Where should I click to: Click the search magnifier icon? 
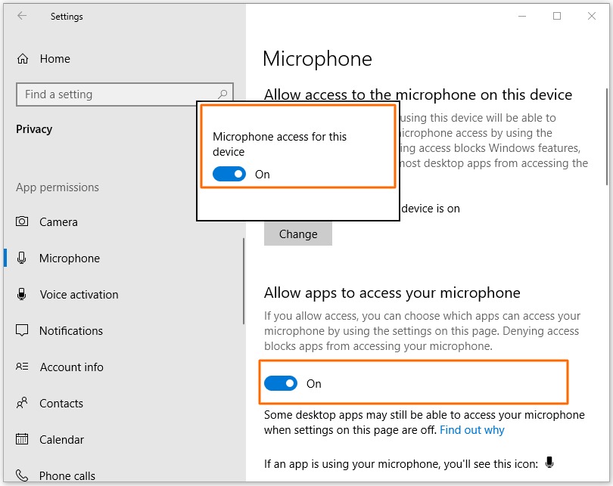pos(222,94)
